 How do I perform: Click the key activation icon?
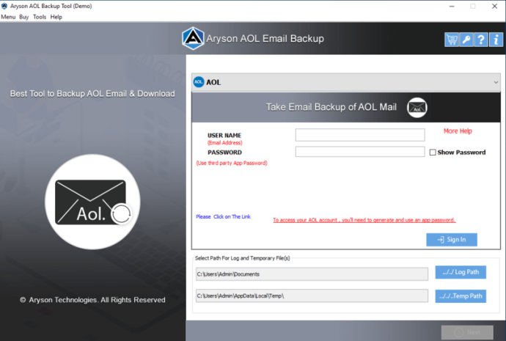coord(466,40)
